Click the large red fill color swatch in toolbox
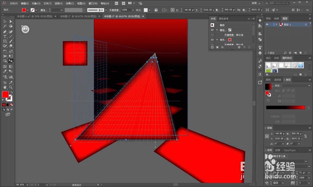The height and width of the screenshot is (187, 313). point(5,94)
